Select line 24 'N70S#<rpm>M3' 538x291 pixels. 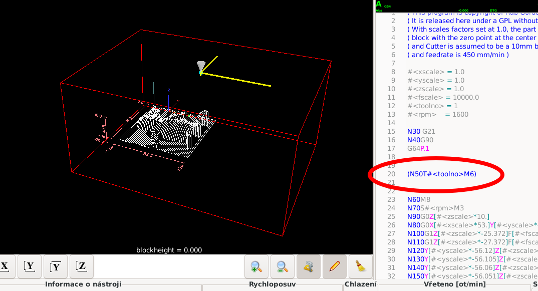(435, 208)
